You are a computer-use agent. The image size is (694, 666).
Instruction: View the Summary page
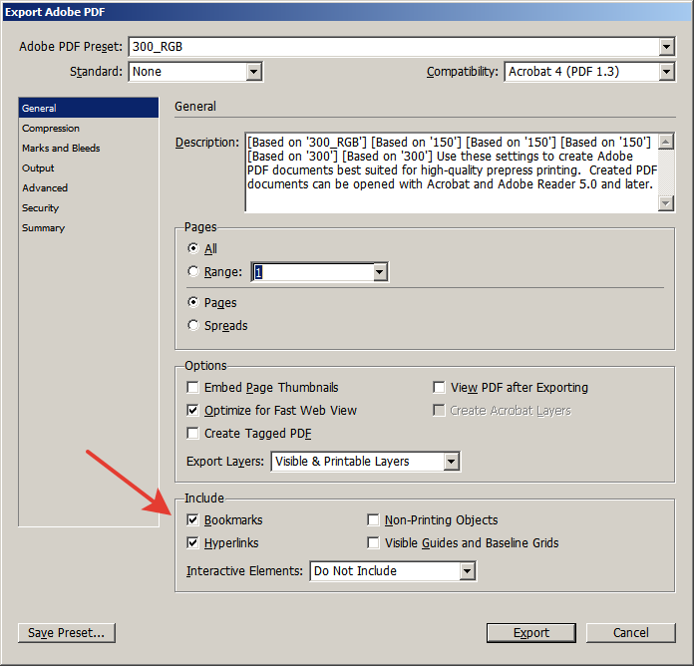[89, 228]
